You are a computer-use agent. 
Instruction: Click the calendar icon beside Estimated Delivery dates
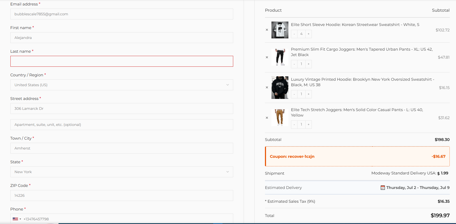[383, 188]
